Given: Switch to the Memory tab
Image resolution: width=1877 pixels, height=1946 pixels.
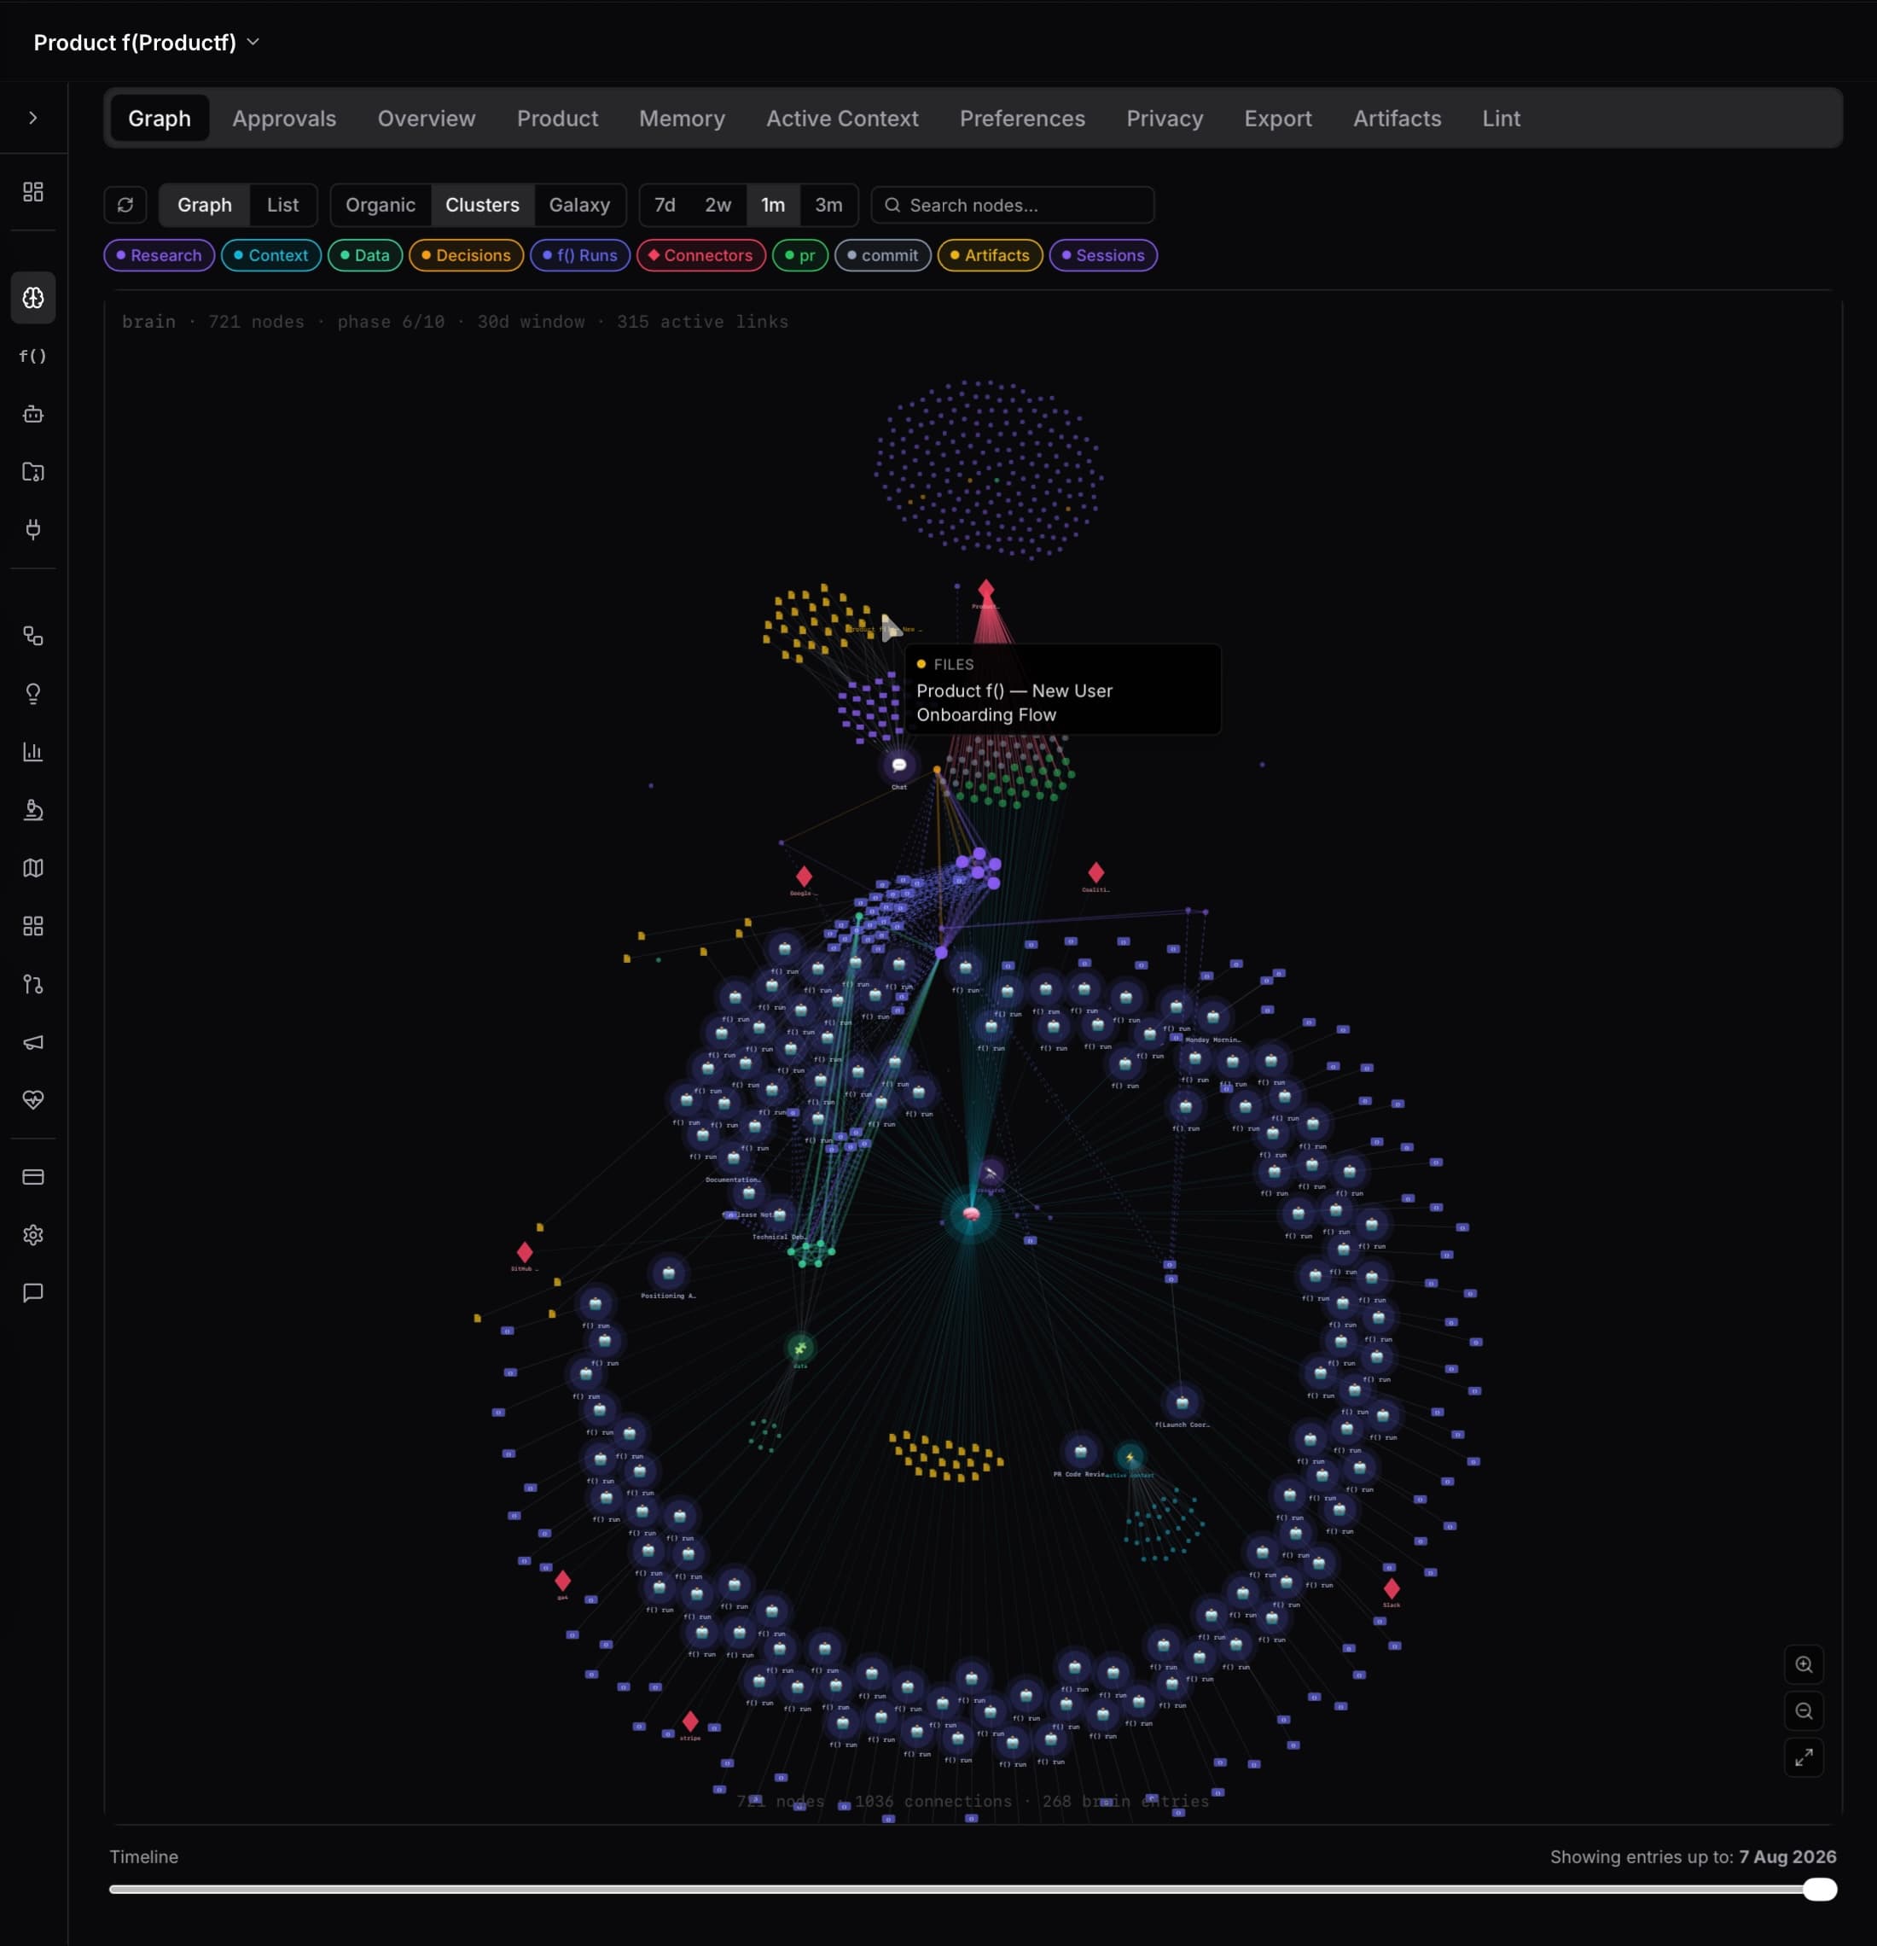Looking at the screenshot, I should [682, 118].
